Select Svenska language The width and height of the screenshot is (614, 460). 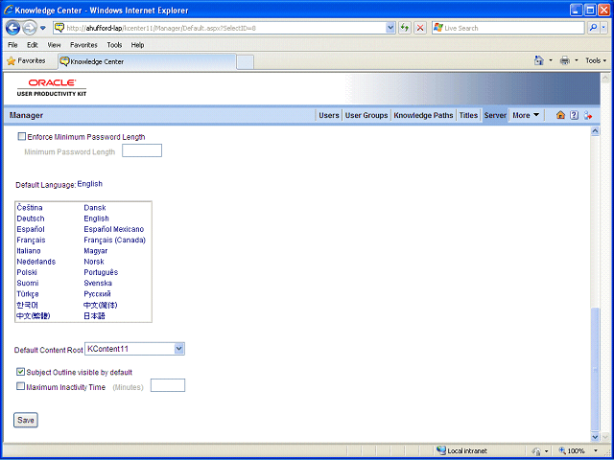pyautogui.click(x=98, y=283)
